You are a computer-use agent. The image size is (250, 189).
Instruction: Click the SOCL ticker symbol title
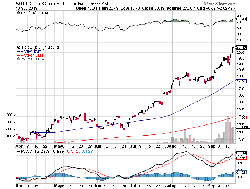[22, 4]
